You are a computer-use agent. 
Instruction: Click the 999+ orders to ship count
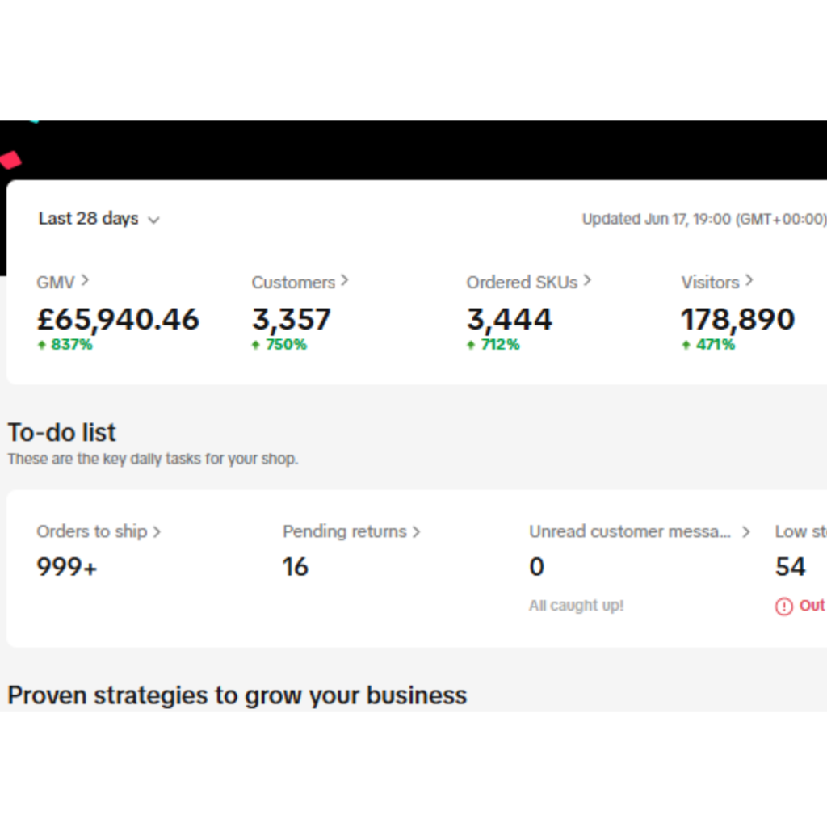[67, 567]
